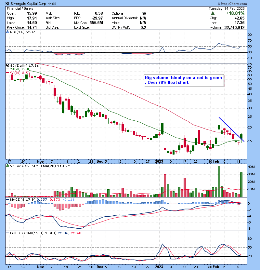This screenshot has height=270, width=260.
Task: Click the Open value 15.99
Action: tap(32, 13)
